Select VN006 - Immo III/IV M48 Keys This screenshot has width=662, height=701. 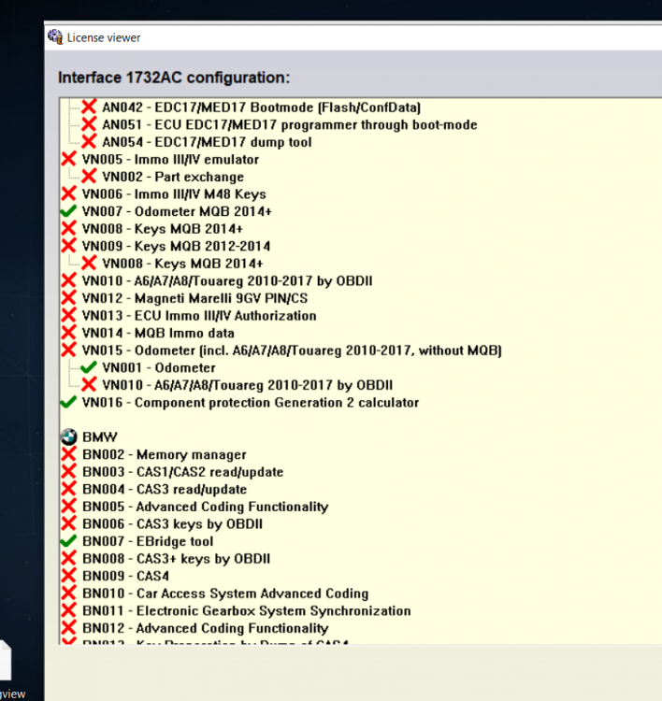(x=174, y=194)
